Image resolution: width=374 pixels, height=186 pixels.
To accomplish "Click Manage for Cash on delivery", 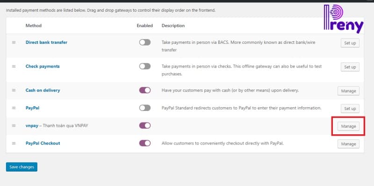I will [x=348, y=91].
